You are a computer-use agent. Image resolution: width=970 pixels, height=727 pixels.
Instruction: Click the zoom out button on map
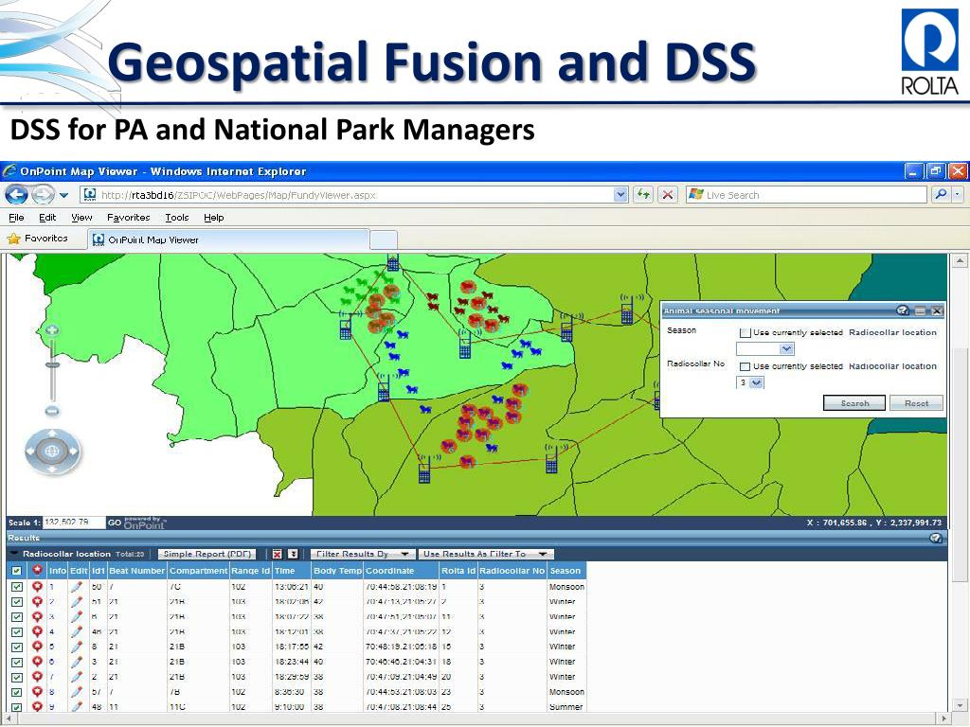tap(52, 410)
